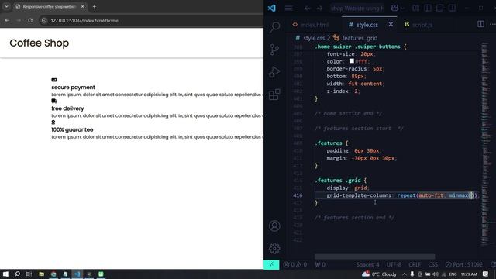The height and width of the screenshot is (279, 496).
Task: Toggle the secondary side bar
Action: (452, 9)
